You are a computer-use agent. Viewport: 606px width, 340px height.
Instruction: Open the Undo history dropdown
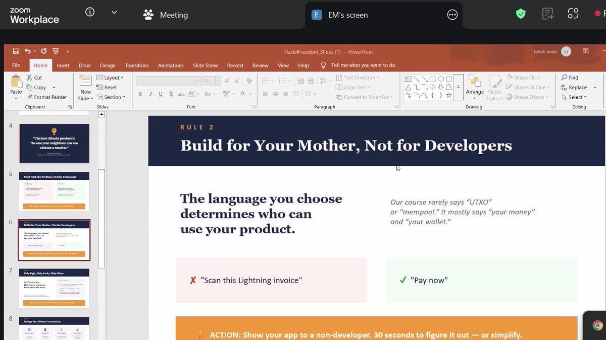coord(34,51)
